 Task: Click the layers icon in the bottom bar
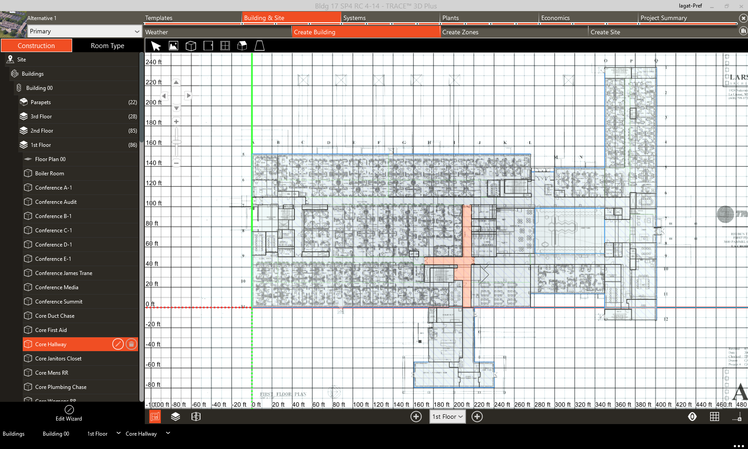click(x=176, y=417)
